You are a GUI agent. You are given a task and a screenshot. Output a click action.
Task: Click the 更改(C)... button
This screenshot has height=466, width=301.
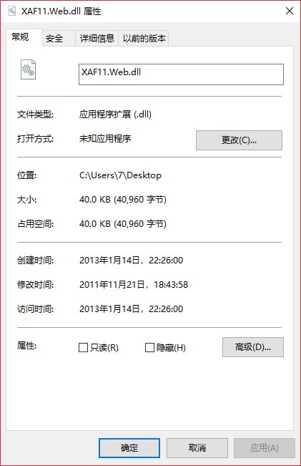239,140
